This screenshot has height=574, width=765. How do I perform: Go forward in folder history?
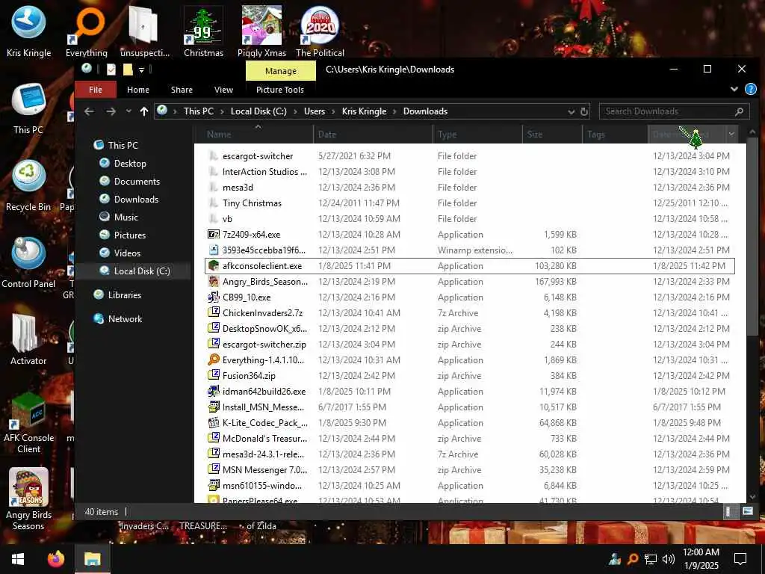[111, 111]
